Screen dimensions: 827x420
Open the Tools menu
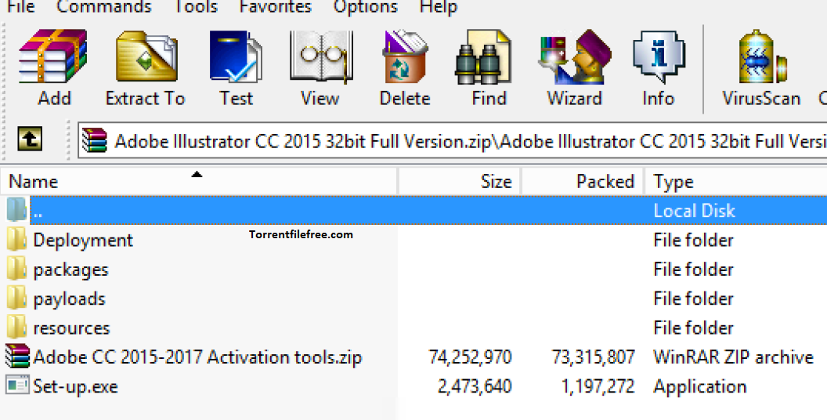click(195, 6)
